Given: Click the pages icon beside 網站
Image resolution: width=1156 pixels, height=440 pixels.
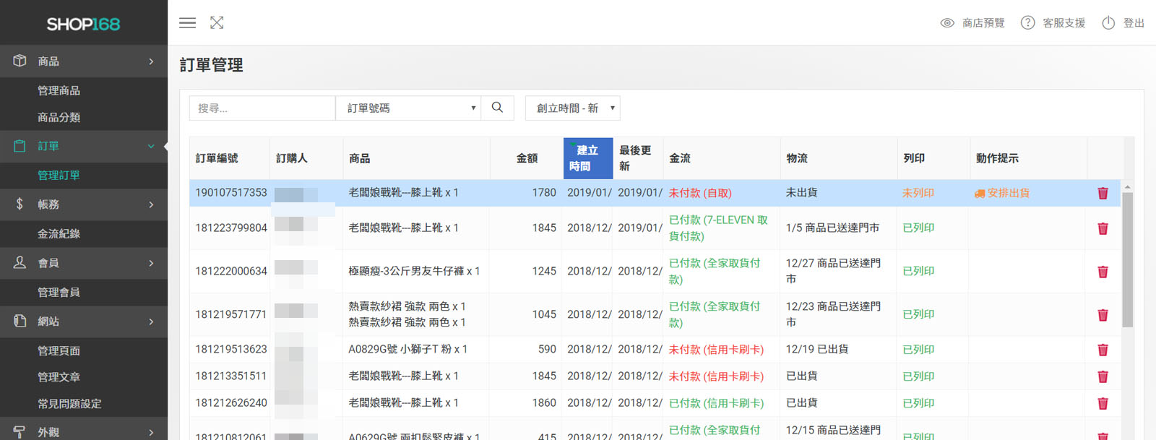Looking at the screenshot, I should tap(20, 321).
